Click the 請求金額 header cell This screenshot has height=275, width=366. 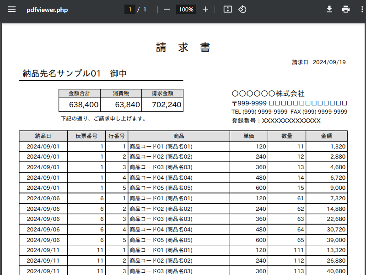point(162,93)
